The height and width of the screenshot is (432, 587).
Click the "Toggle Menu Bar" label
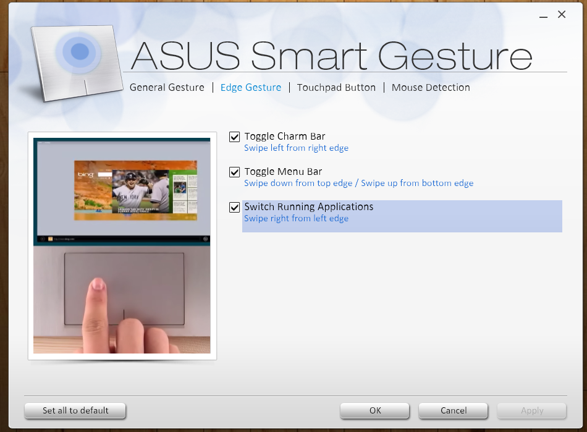pyautogui.click(x=283, y=171)
